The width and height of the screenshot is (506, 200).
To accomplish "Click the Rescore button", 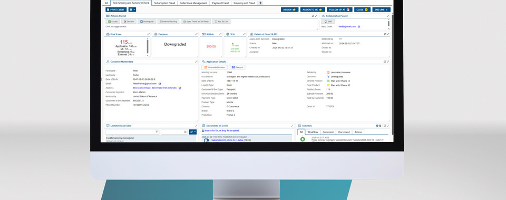I will click(237, 67).
